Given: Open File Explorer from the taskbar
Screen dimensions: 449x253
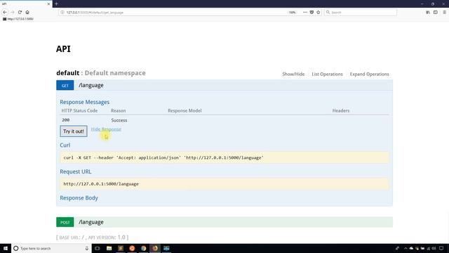Looking at the screenshot, I should [109, 248].
